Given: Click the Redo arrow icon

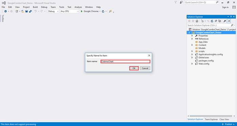Looking at the screenshot, I should [41, 11].
